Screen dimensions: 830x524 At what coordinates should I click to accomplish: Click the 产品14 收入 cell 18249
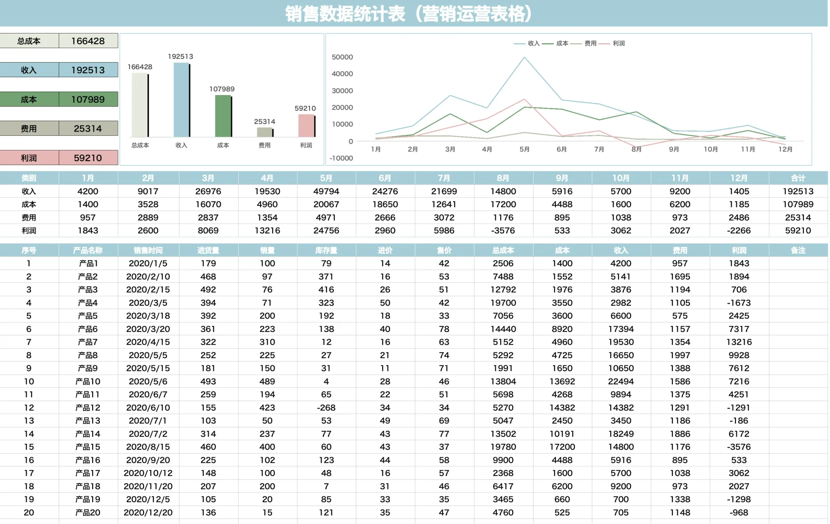click(x=621, y=434)
